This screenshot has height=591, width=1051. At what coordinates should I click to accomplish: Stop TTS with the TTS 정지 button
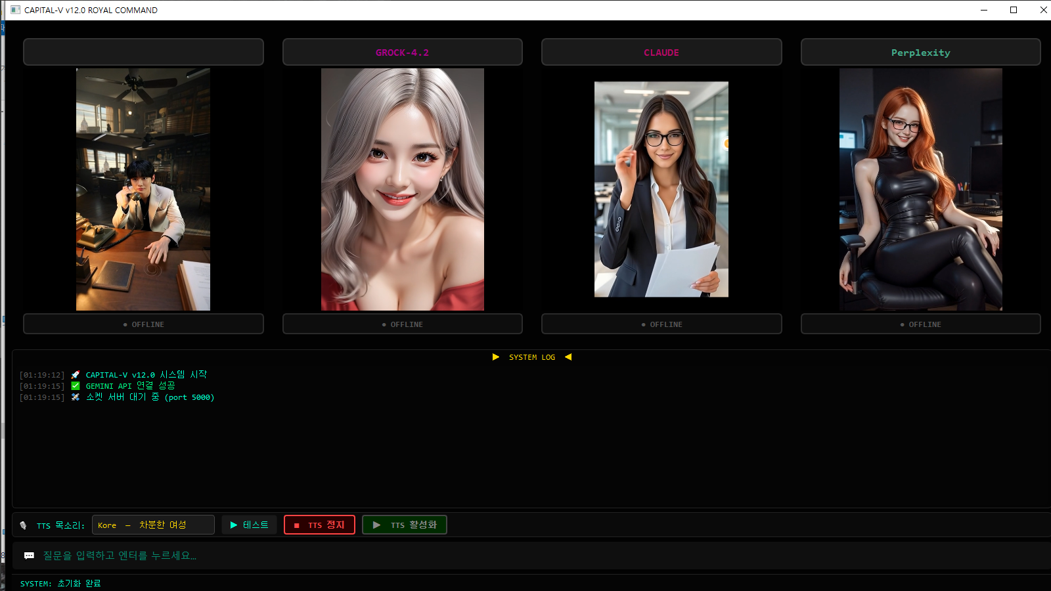pos(319,525)
